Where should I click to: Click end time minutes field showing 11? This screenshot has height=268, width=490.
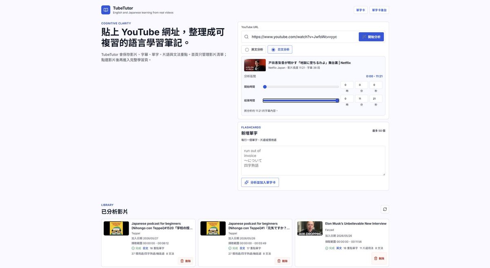click(x=361, y=98)
